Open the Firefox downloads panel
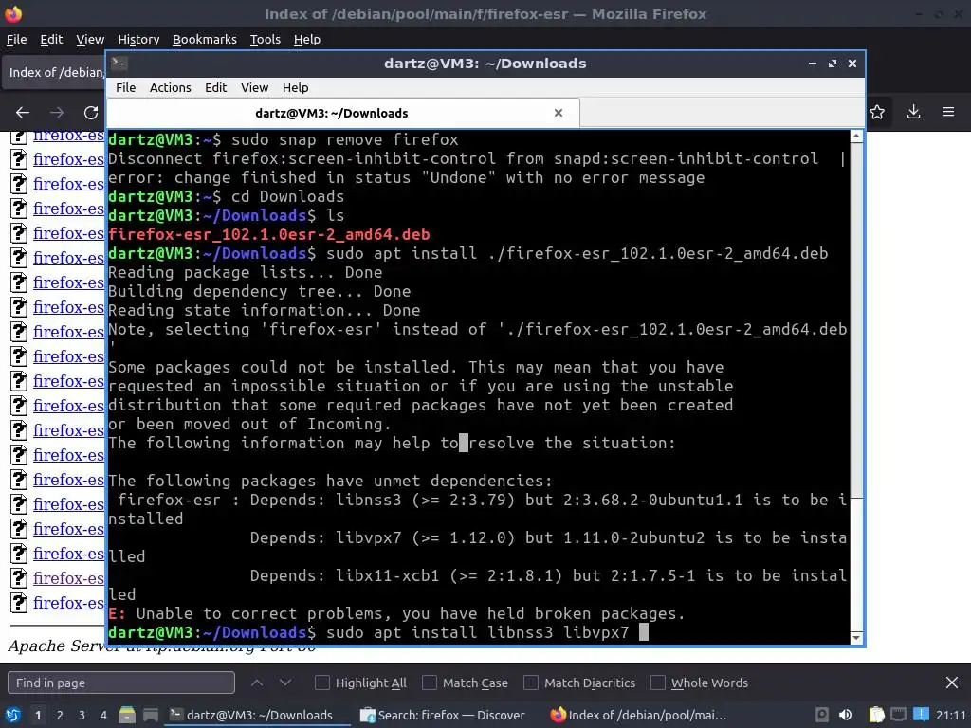This screenshot has width=971, height=728. (913, 112)
